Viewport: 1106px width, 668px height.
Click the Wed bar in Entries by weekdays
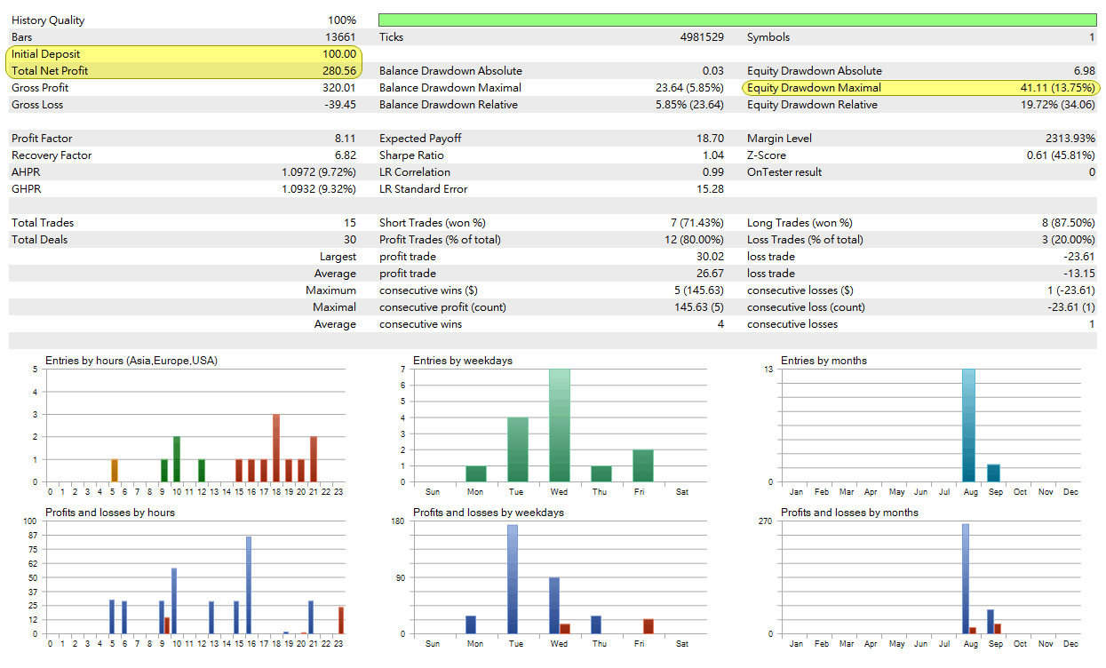(559, 425)
